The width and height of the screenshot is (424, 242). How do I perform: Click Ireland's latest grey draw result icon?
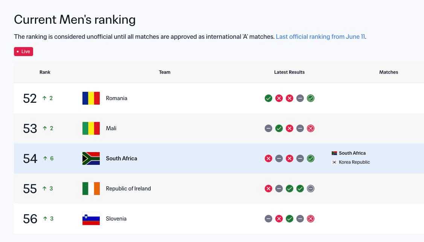point(311,189)
